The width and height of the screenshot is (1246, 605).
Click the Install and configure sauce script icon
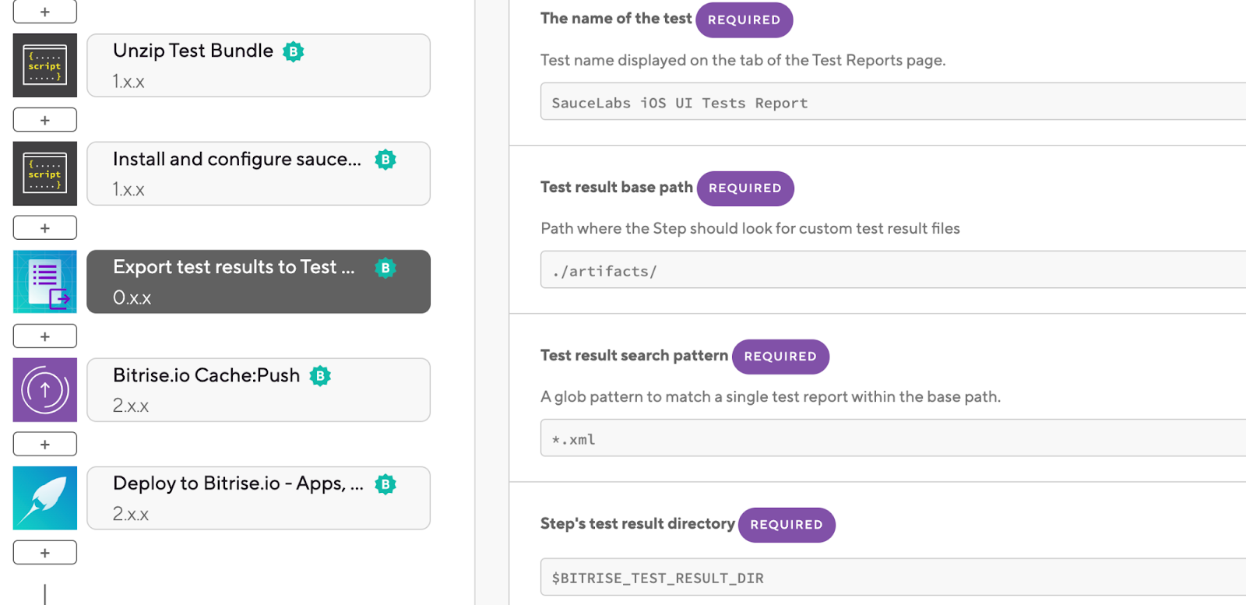point(45,174)
